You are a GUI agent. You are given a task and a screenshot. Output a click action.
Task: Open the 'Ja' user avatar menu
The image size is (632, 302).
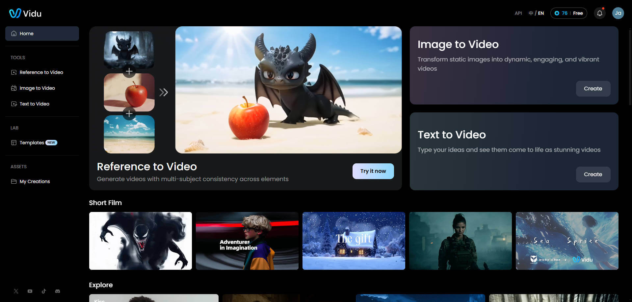618,13
